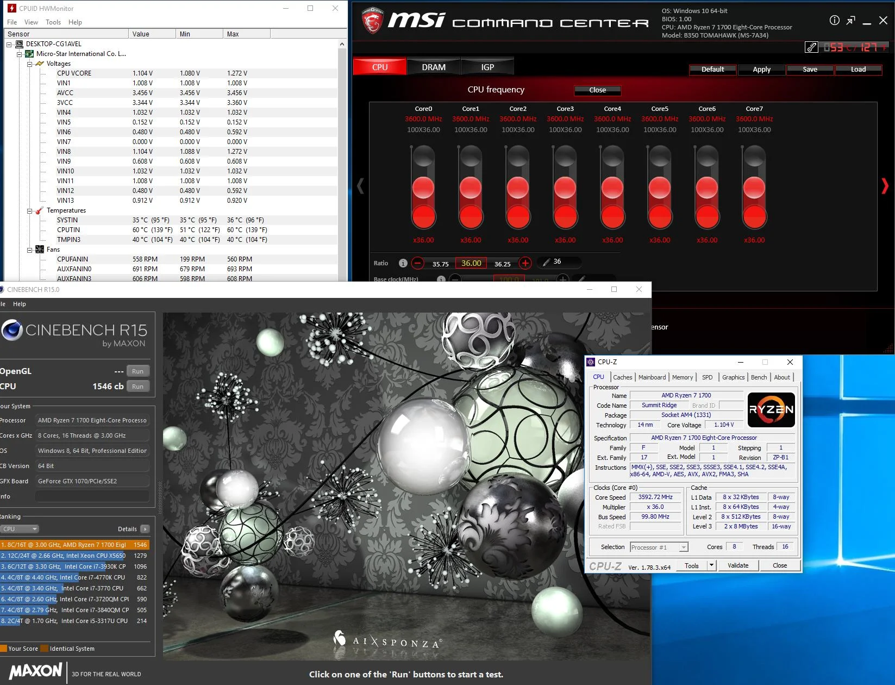895x685 pixels.
Task: Collapse the Micro-Star International node
Action: coord(20,54)
